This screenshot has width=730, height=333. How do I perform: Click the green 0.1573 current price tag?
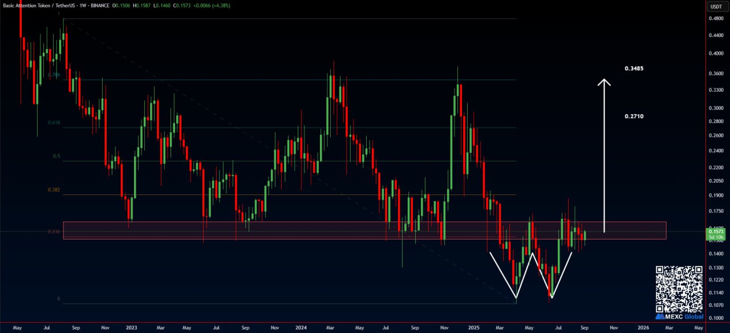(x=715, y=232)
